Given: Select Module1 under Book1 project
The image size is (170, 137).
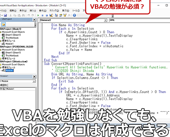Looking at the screenshot, I should click(9, 44).
